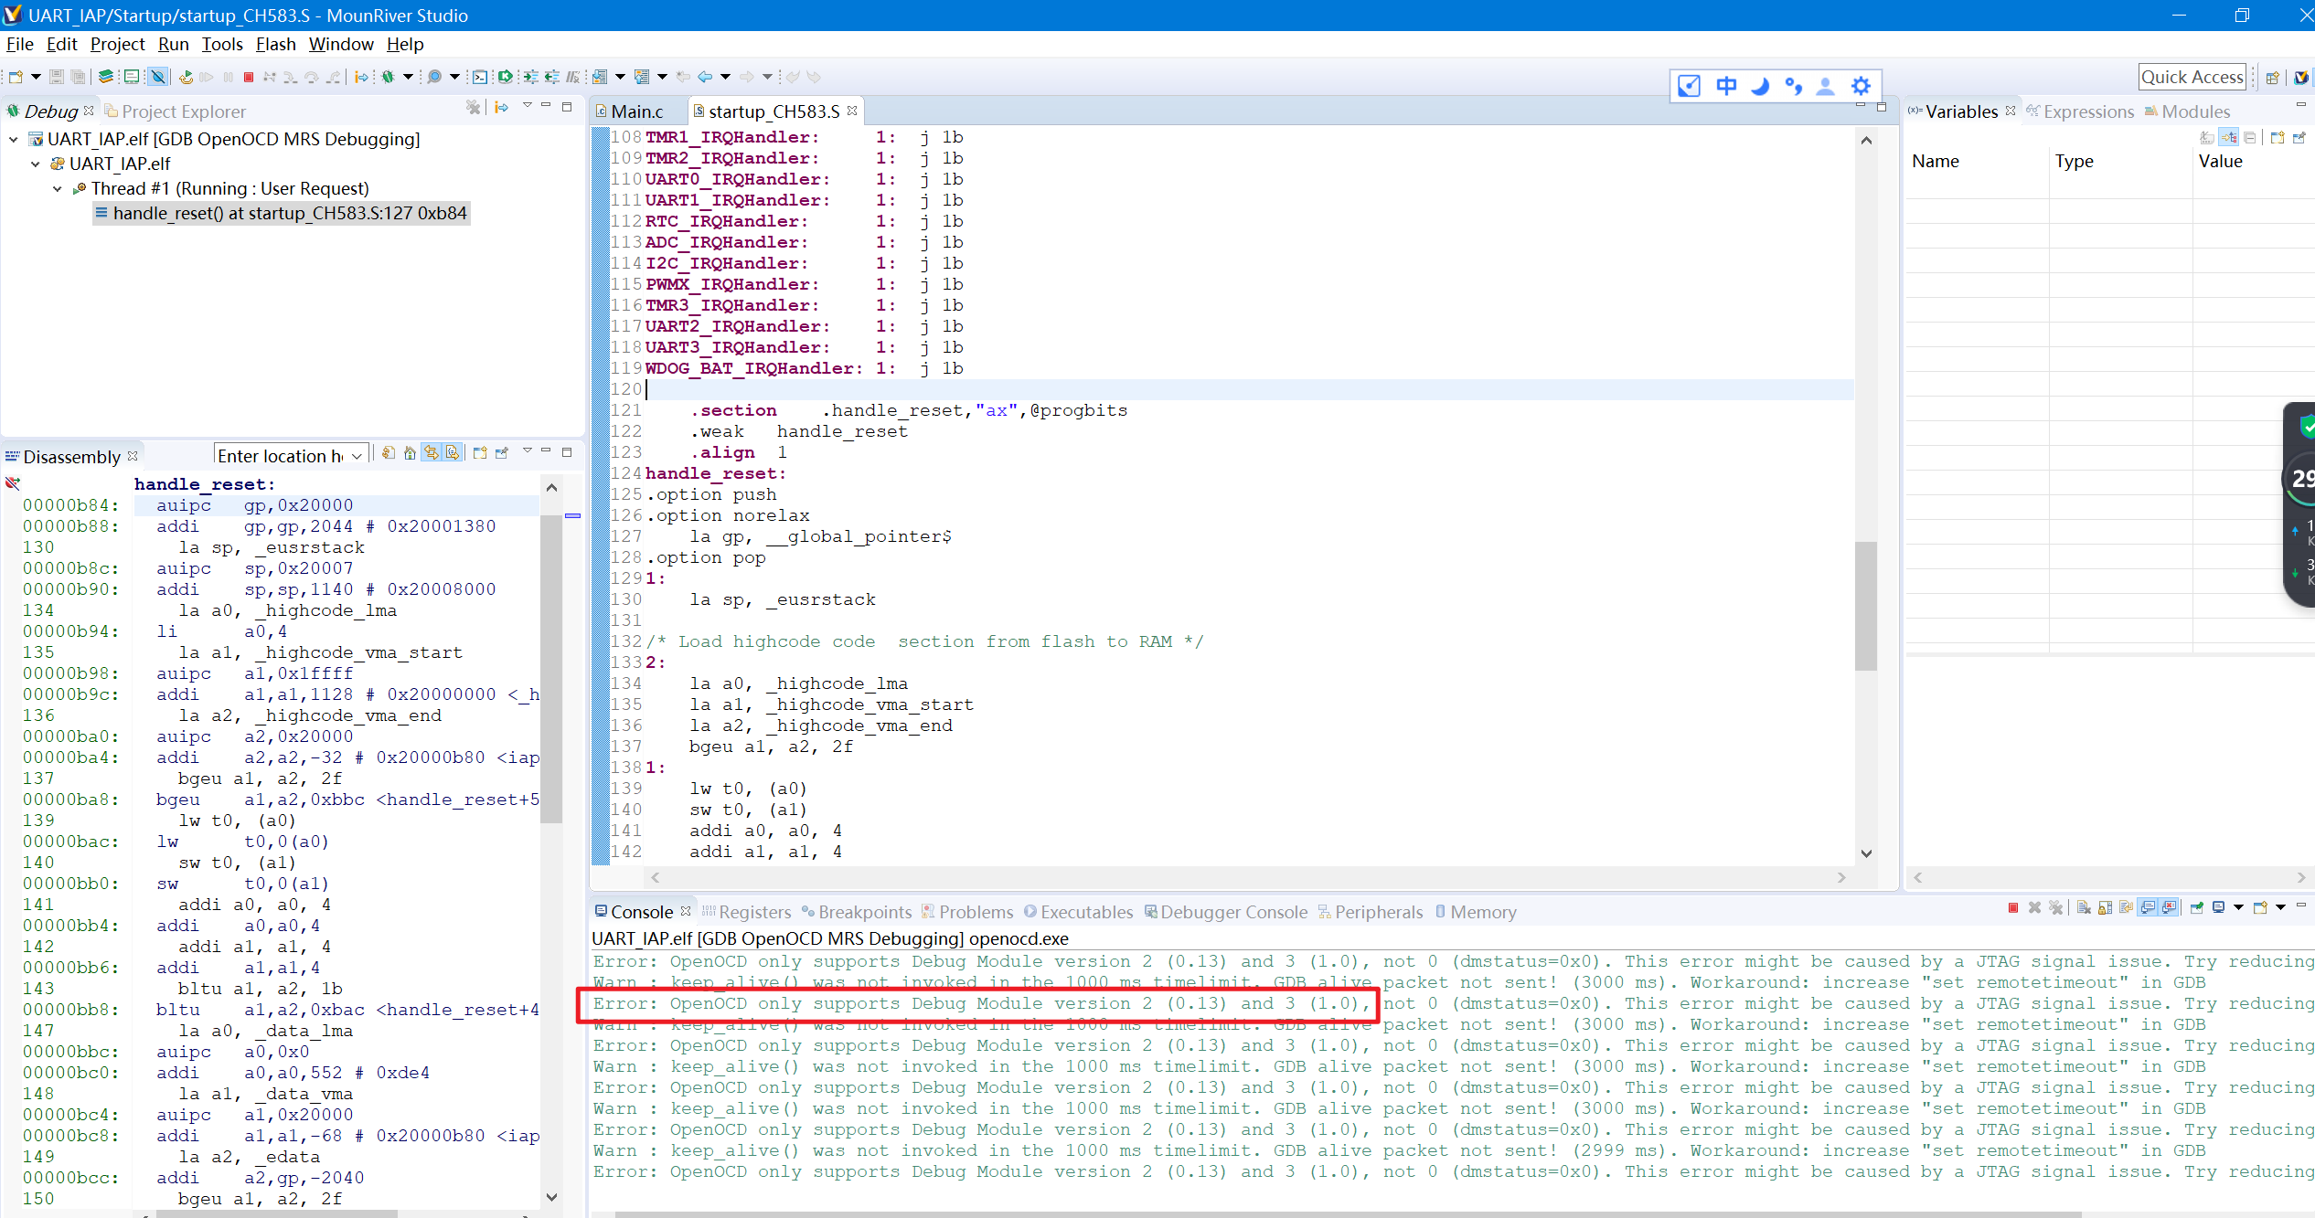
Task: Click the Enter location input in Disassembly
Action: click(x=281, y=455)
